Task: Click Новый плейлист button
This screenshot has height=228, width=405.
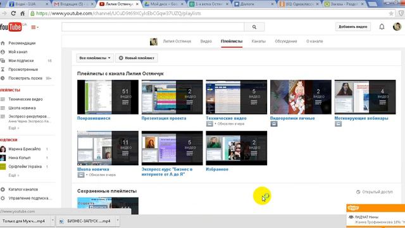Action: [x=137, y=58]
